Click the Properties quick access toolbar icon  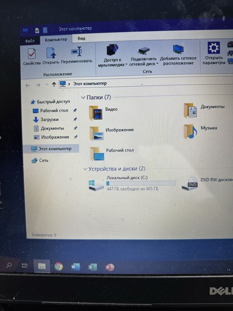pos(37,30)
